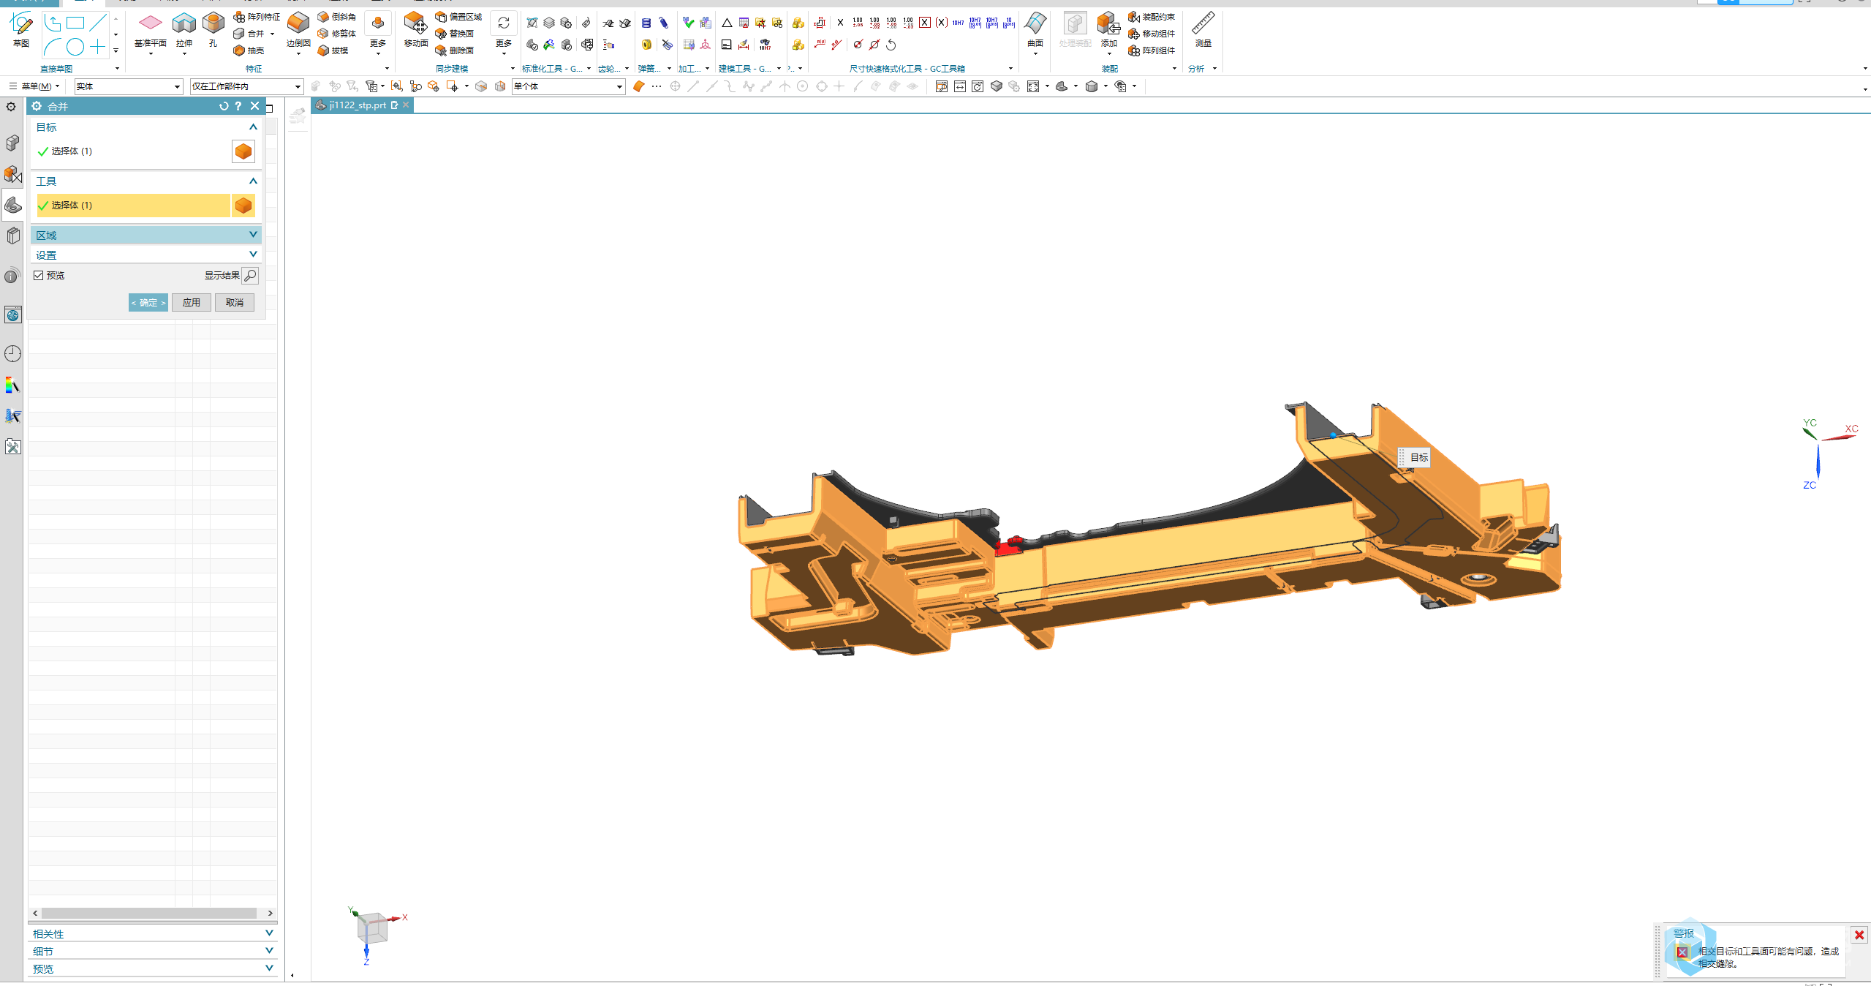The height and width of the screenshot is (986, 1871).
Task: Select the circle sketch tool
Action: pos(75,48)
